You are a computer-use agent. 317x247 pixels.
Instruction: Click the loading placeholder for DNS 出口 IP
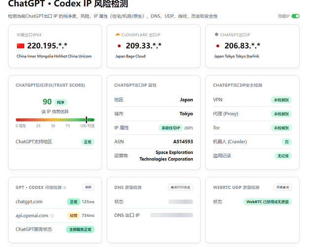(172, 215)
